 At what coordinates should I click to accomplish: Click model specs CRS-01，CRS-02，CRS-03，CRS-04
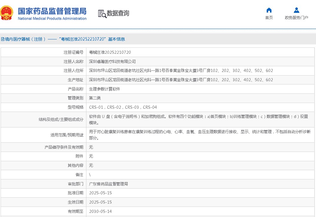tap(123, 107)
